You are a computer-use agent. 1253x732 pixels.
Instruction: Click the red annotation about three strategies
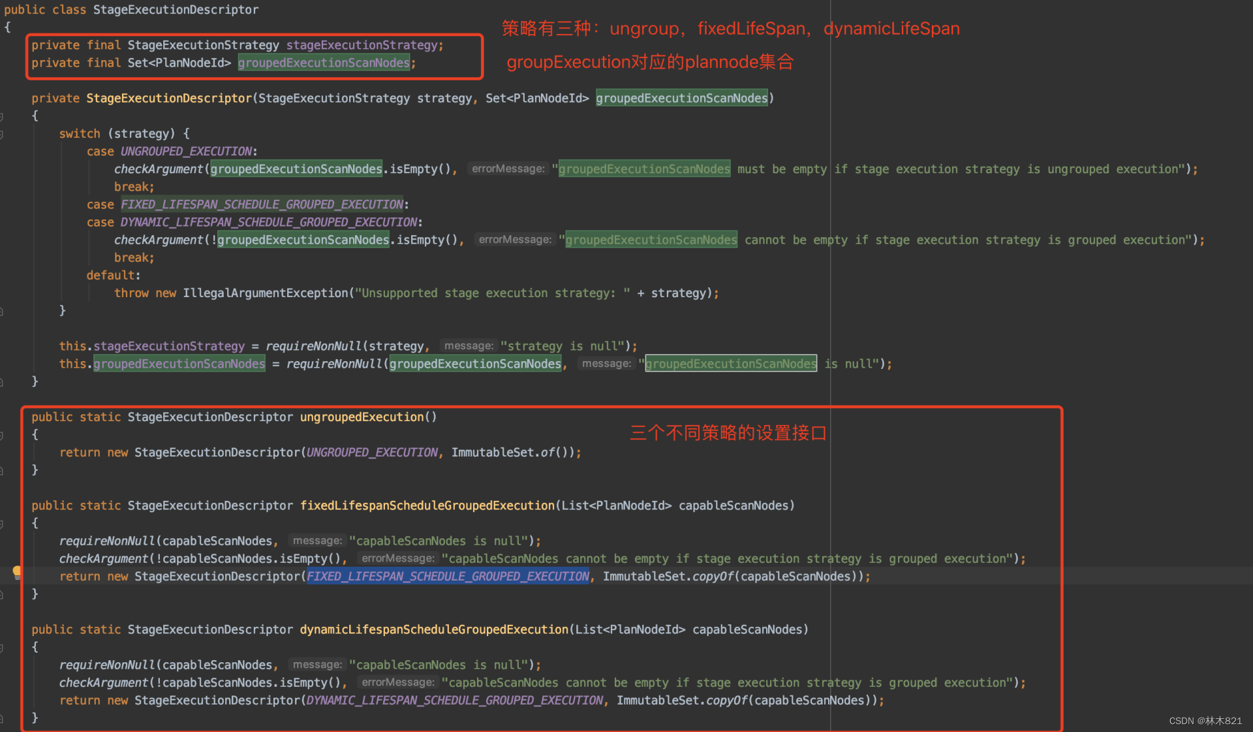(730, 29)
